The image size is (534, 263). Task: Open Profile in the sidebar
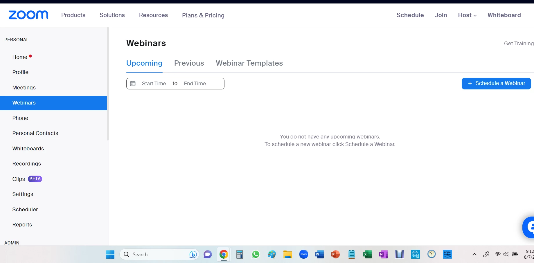[x=20, y=72]
